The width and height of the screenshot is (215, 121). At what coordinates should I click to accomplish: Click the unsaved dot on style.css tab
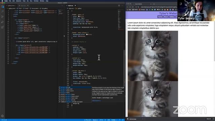click(75, 6)
